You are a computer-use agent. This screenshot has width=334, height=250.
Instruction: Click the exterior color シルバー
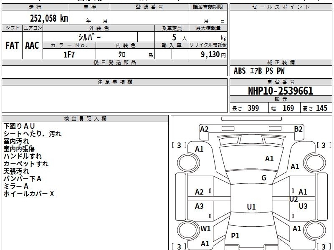[89, 37]
